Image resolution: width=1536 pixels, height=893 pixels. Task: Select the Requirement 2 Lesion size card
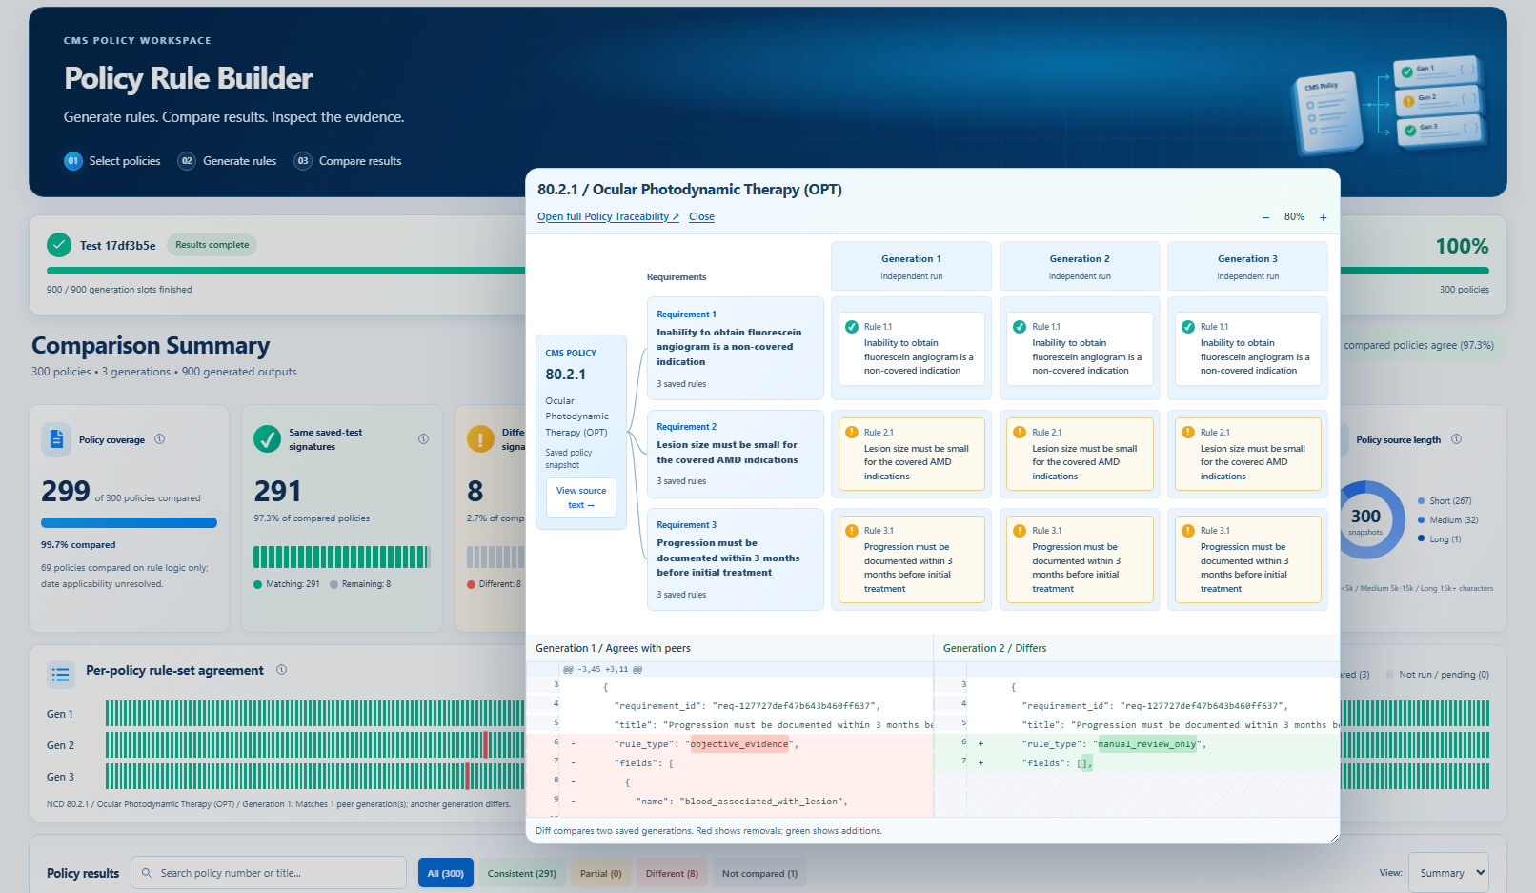pyautogui.click(x=735, y=454)
